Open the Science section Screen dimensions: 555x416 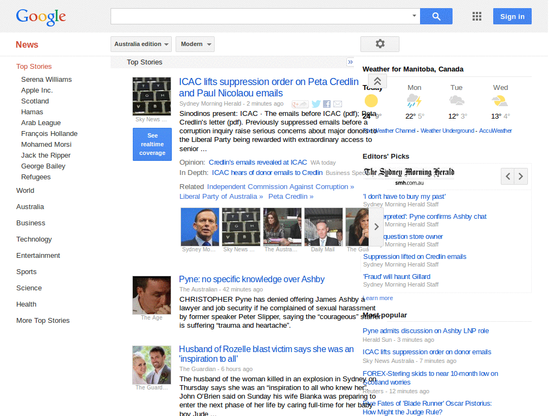29,288
